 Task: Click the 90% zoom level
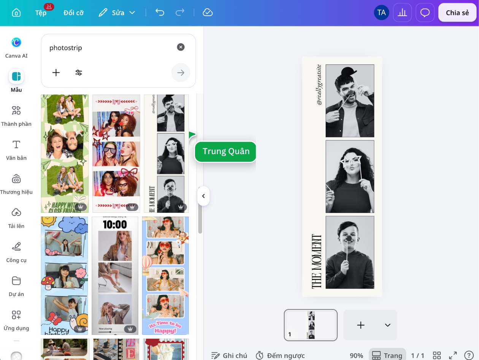(356, 355)
